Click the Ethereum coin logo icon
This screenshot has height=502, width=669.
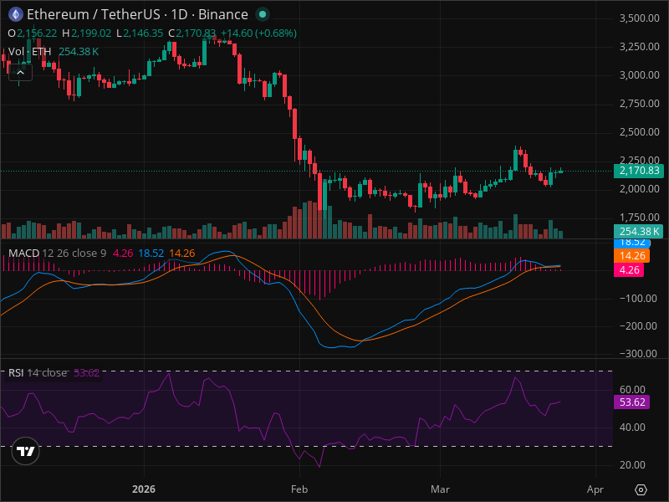click(x=16, y=14)
